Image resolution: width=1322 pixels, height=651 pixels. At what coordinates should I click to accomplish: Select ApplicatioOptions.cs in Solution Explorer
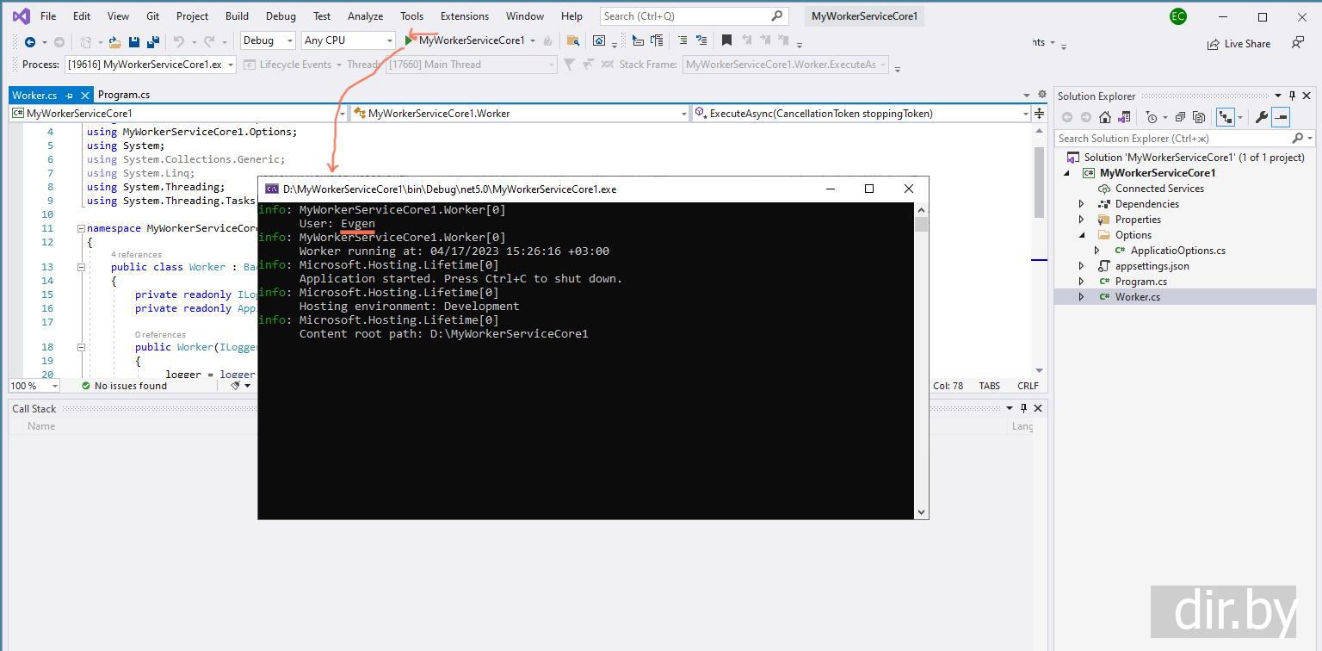[x=1178, y=251]
